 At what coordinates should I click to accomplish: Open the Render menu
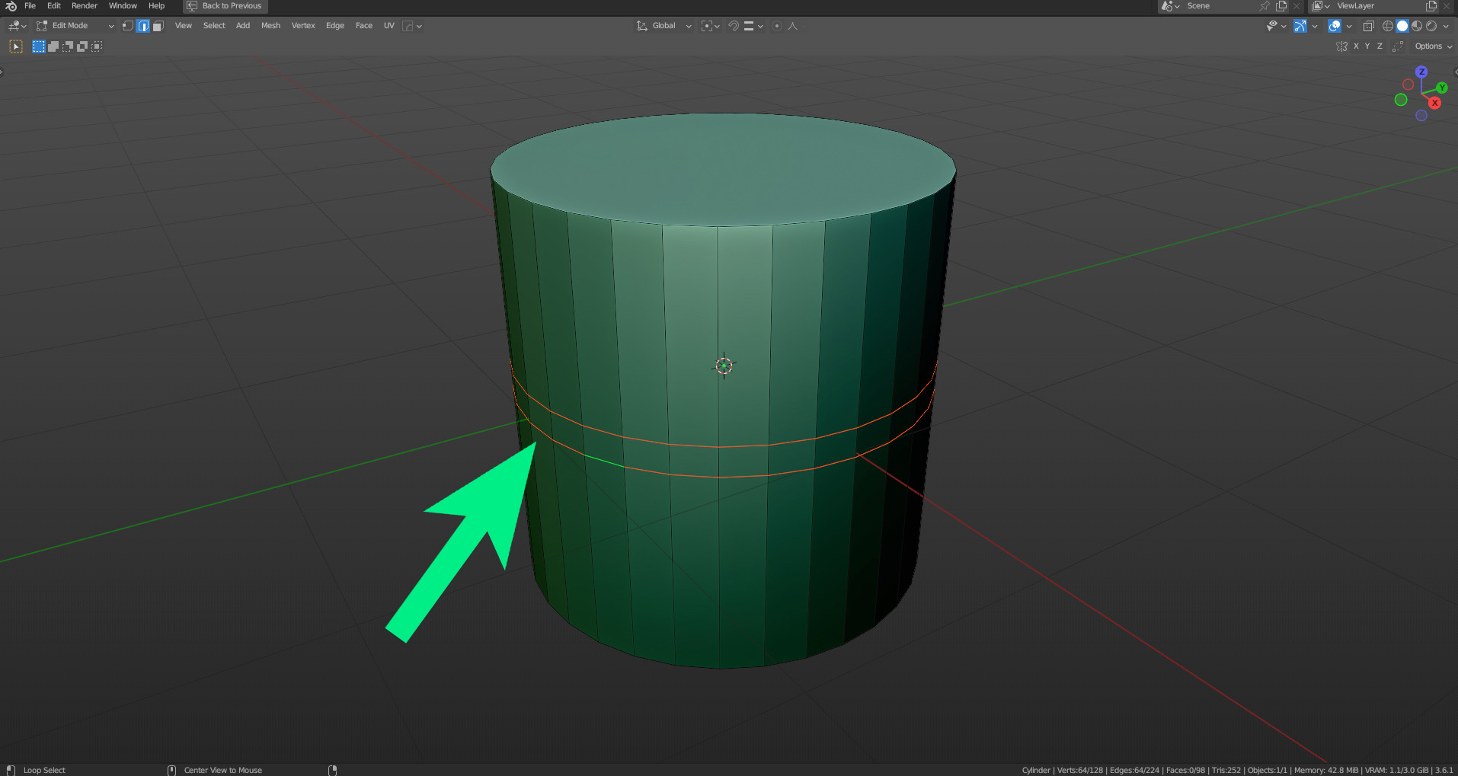tap(85, 6)
